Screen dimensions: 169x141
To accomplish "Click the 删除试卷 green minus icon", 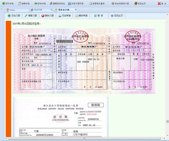I will tap(36, 3).
